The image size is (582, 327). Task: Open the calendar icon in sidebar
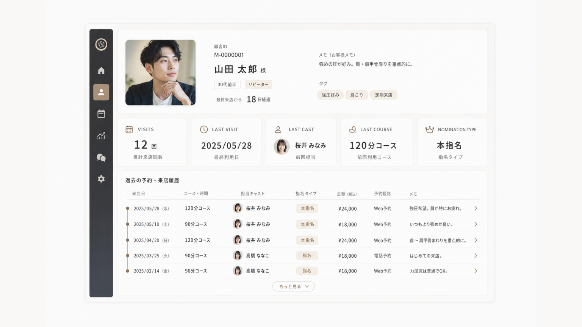click(x=101, y=114)
